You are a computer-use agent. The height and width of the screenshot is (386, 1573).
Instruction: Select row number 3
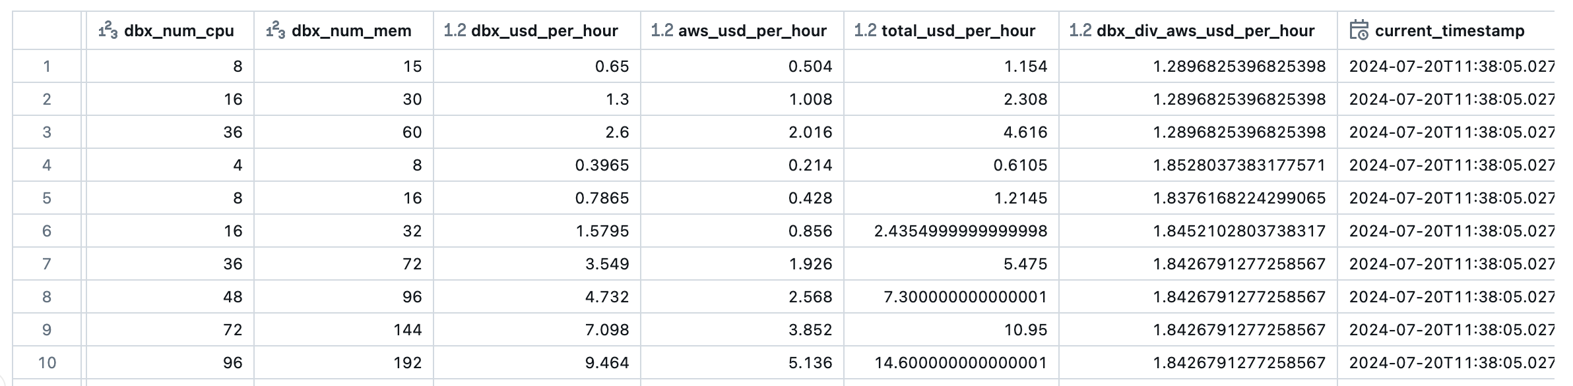coord(47,132)
